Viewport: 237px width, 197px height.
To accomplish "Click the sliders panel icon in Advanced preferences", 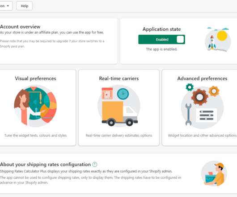I will pos(207,115).
